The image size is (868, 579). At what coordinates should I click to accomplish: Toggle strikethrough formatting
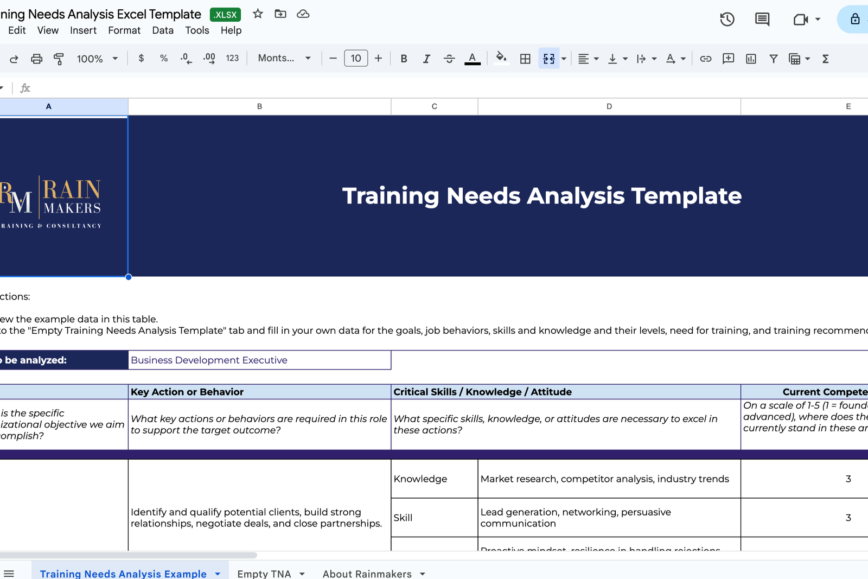pos(449,59)
